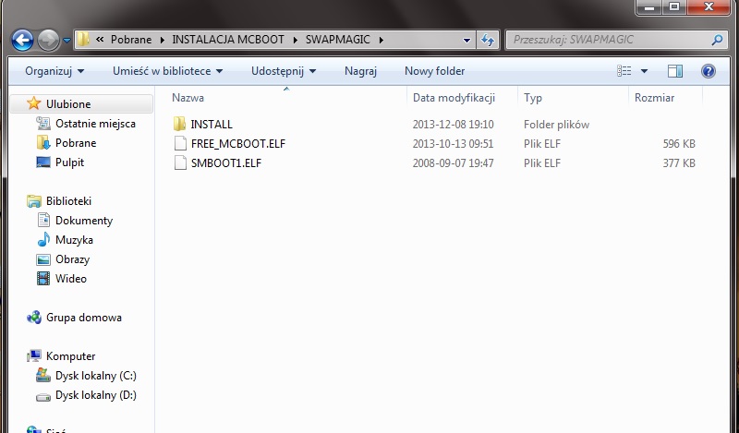Open the Organizuj menu

tap(55, 71)
